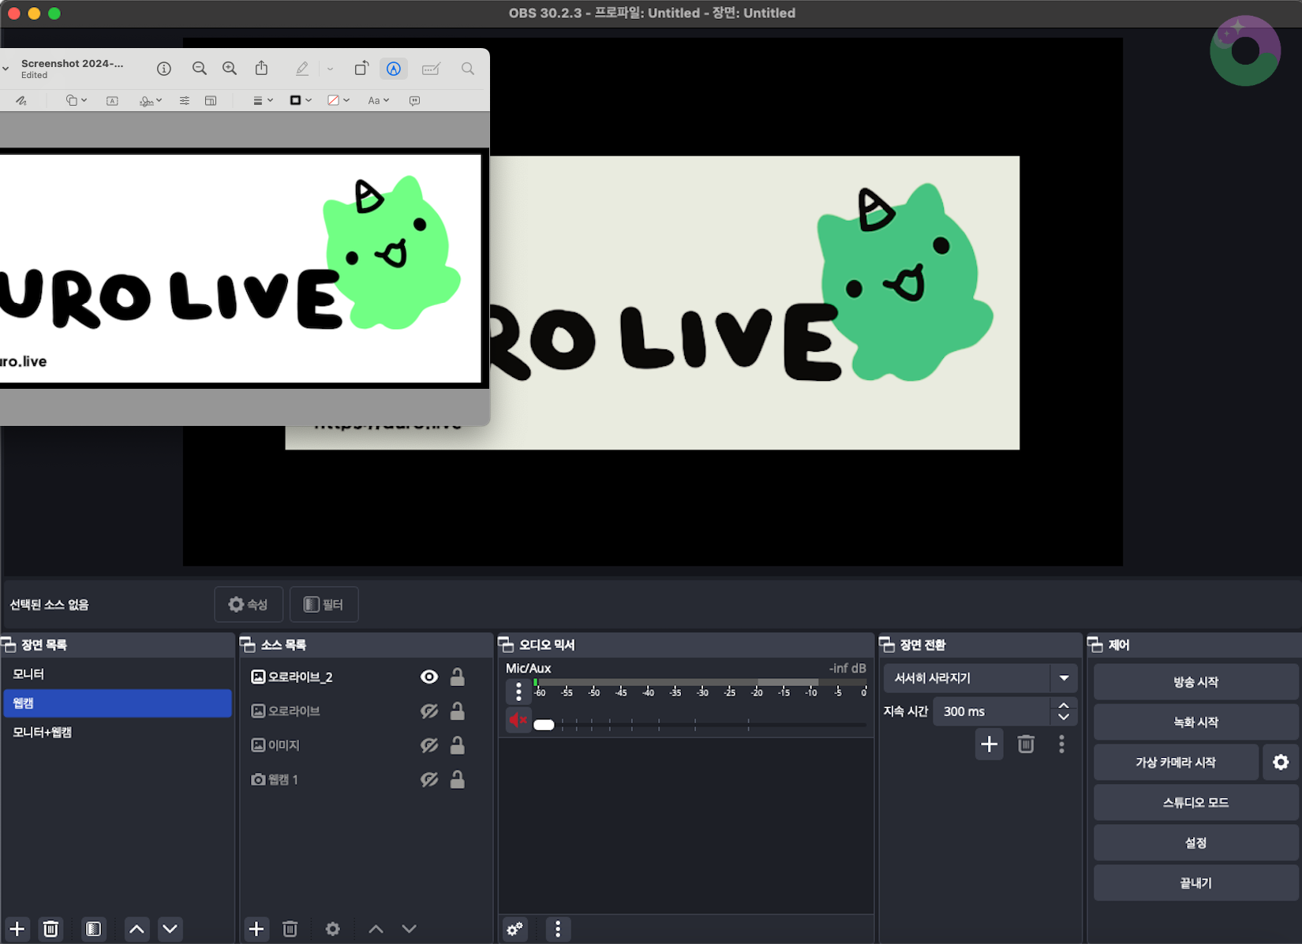Image resolution: width=1302 pixels, height=944 pixels.
Task: Rotate the image in Preview
Action: tap(361, 68)
